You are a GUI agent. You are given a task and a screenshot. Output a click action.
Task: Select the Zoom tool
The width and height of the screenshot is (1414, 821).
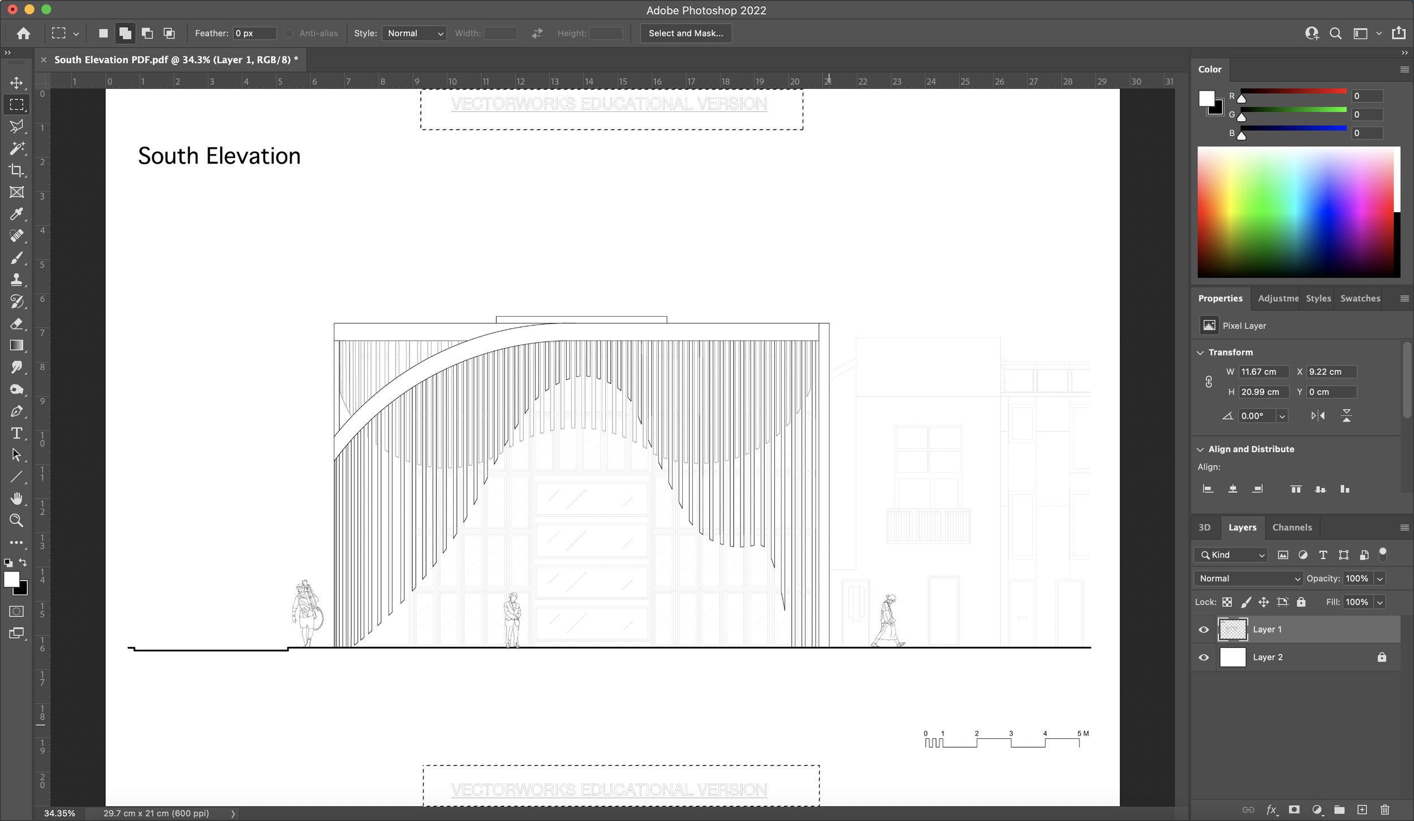click(16, 520)
